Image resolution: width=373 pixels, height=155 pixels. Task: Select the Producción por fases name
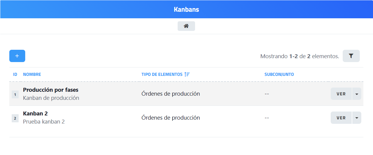[x=51, y=90]
